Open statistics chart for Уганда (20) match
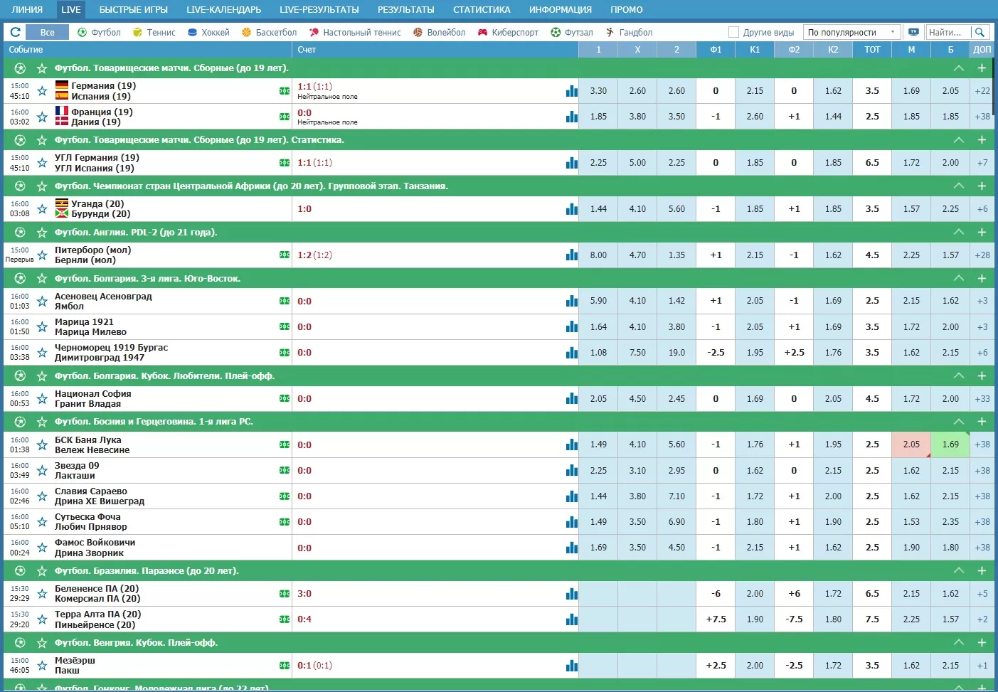Image resolution: width=998 pixels, height=692 pixels. point(571,209)
